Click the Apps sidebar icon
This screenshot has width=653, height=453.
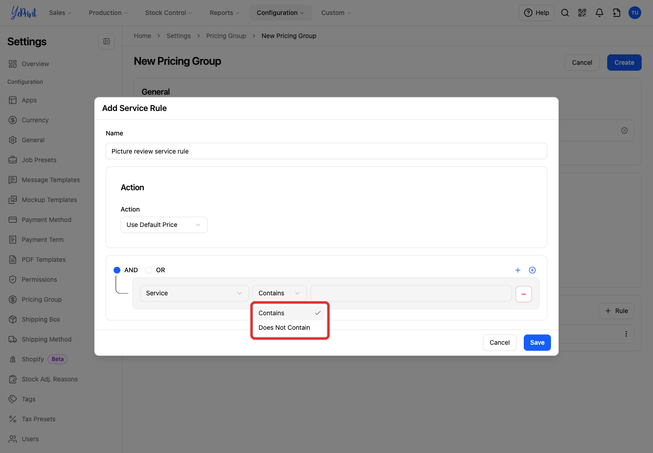(x=13, y=100)
